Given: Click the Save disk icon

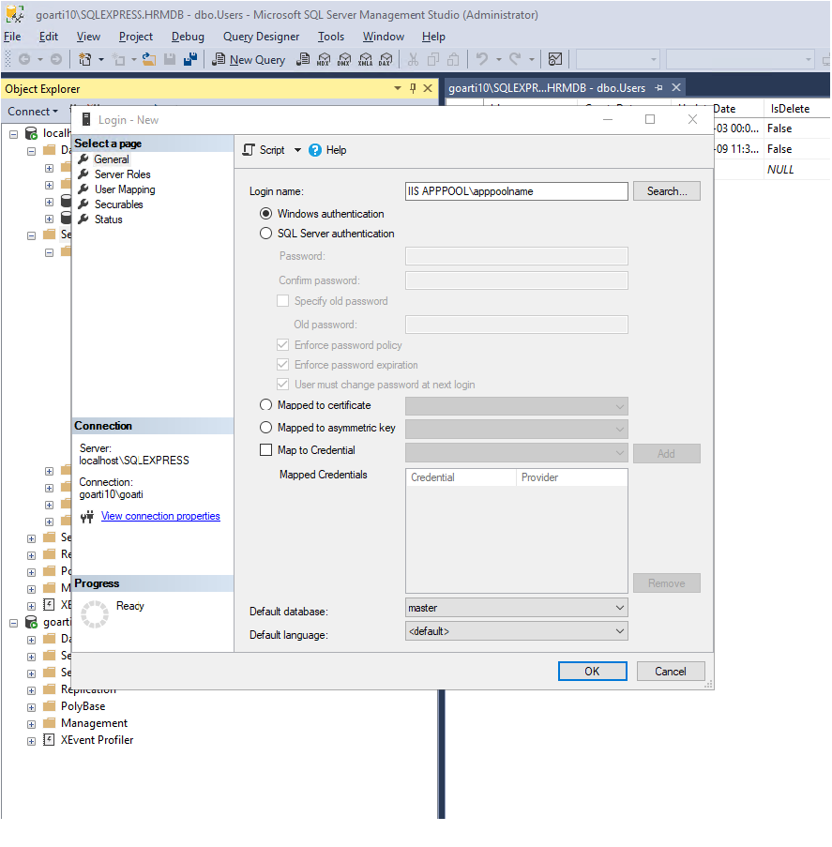Looking at the screenshot, I should (x=170, y=59).
